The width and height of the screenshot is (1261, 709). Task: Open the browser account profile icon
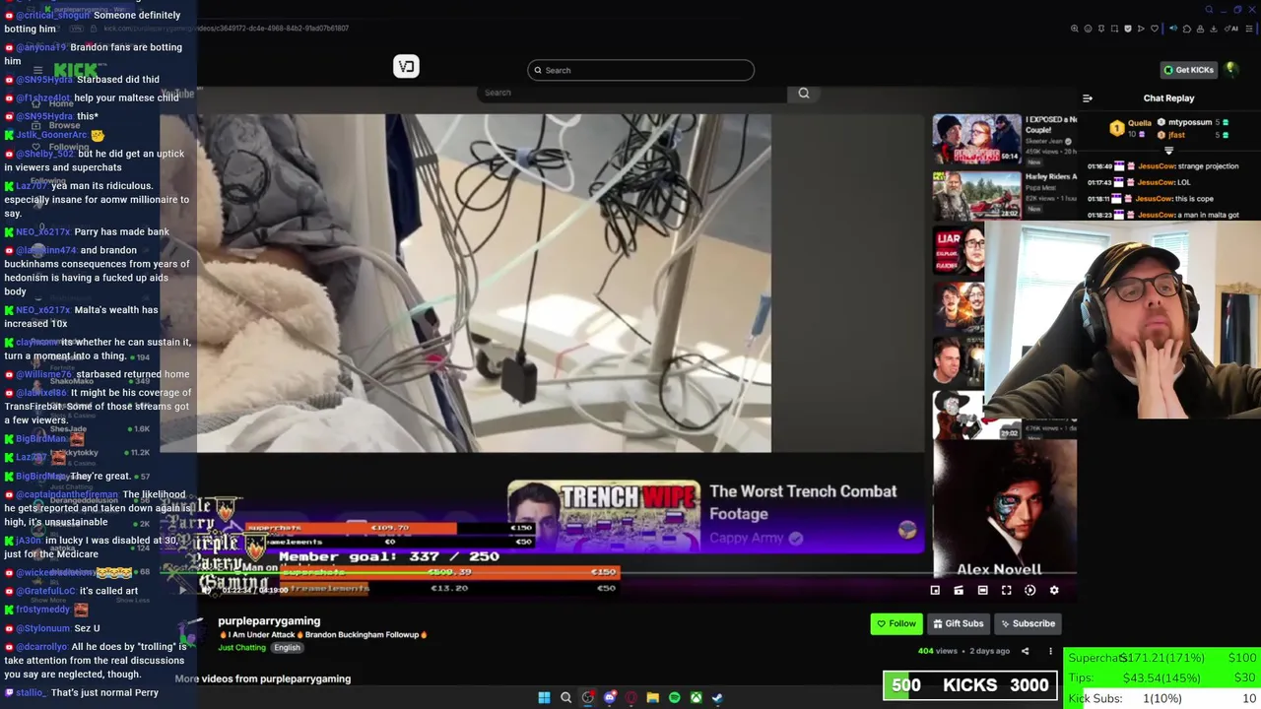pos(1200,29)
